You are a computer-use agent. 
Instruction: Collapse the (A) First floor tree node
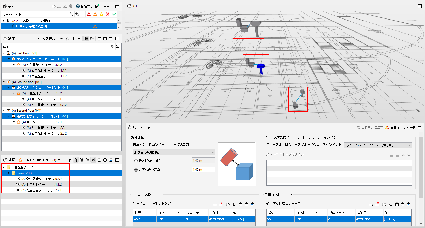click(x=4, y=53)
